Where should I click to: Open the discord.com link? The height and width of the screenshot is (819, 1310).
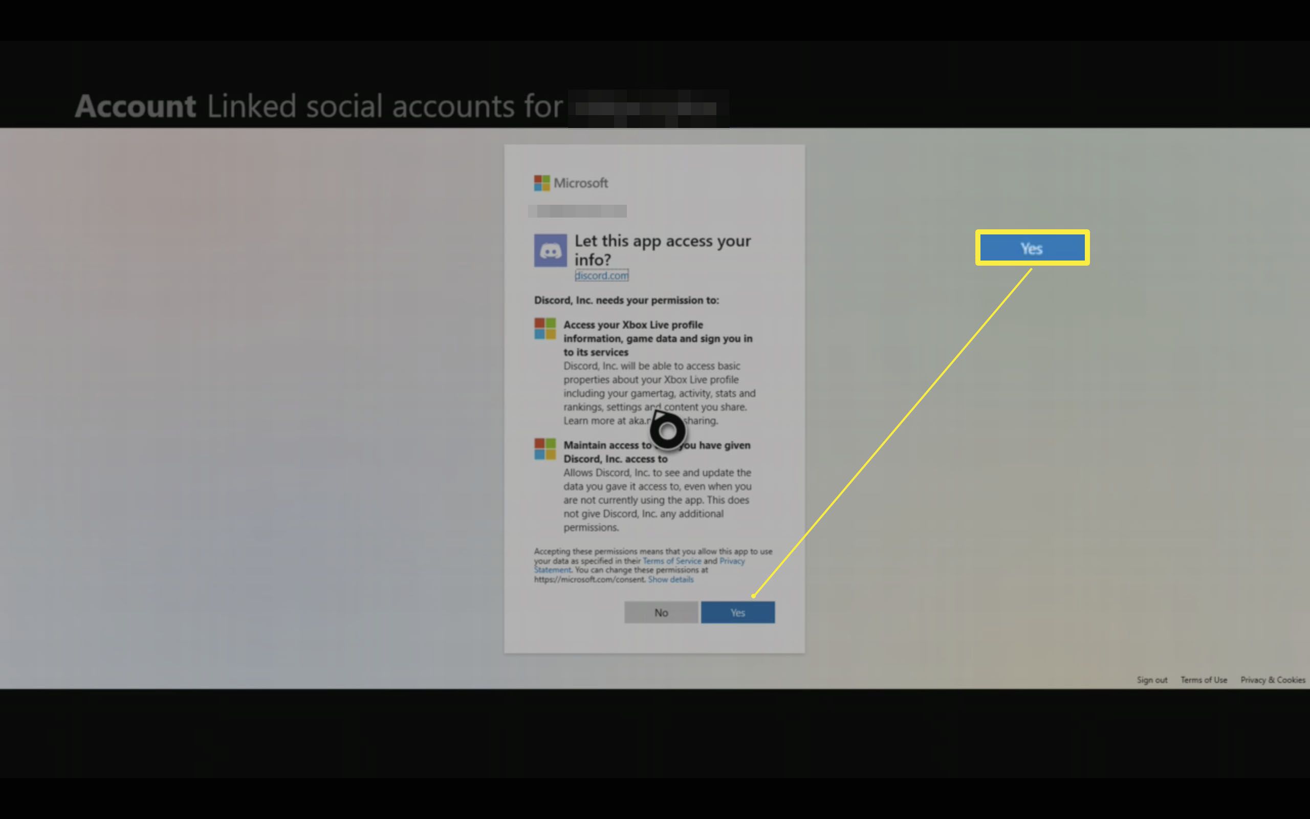pyautogui.click(x=601, y=275)
